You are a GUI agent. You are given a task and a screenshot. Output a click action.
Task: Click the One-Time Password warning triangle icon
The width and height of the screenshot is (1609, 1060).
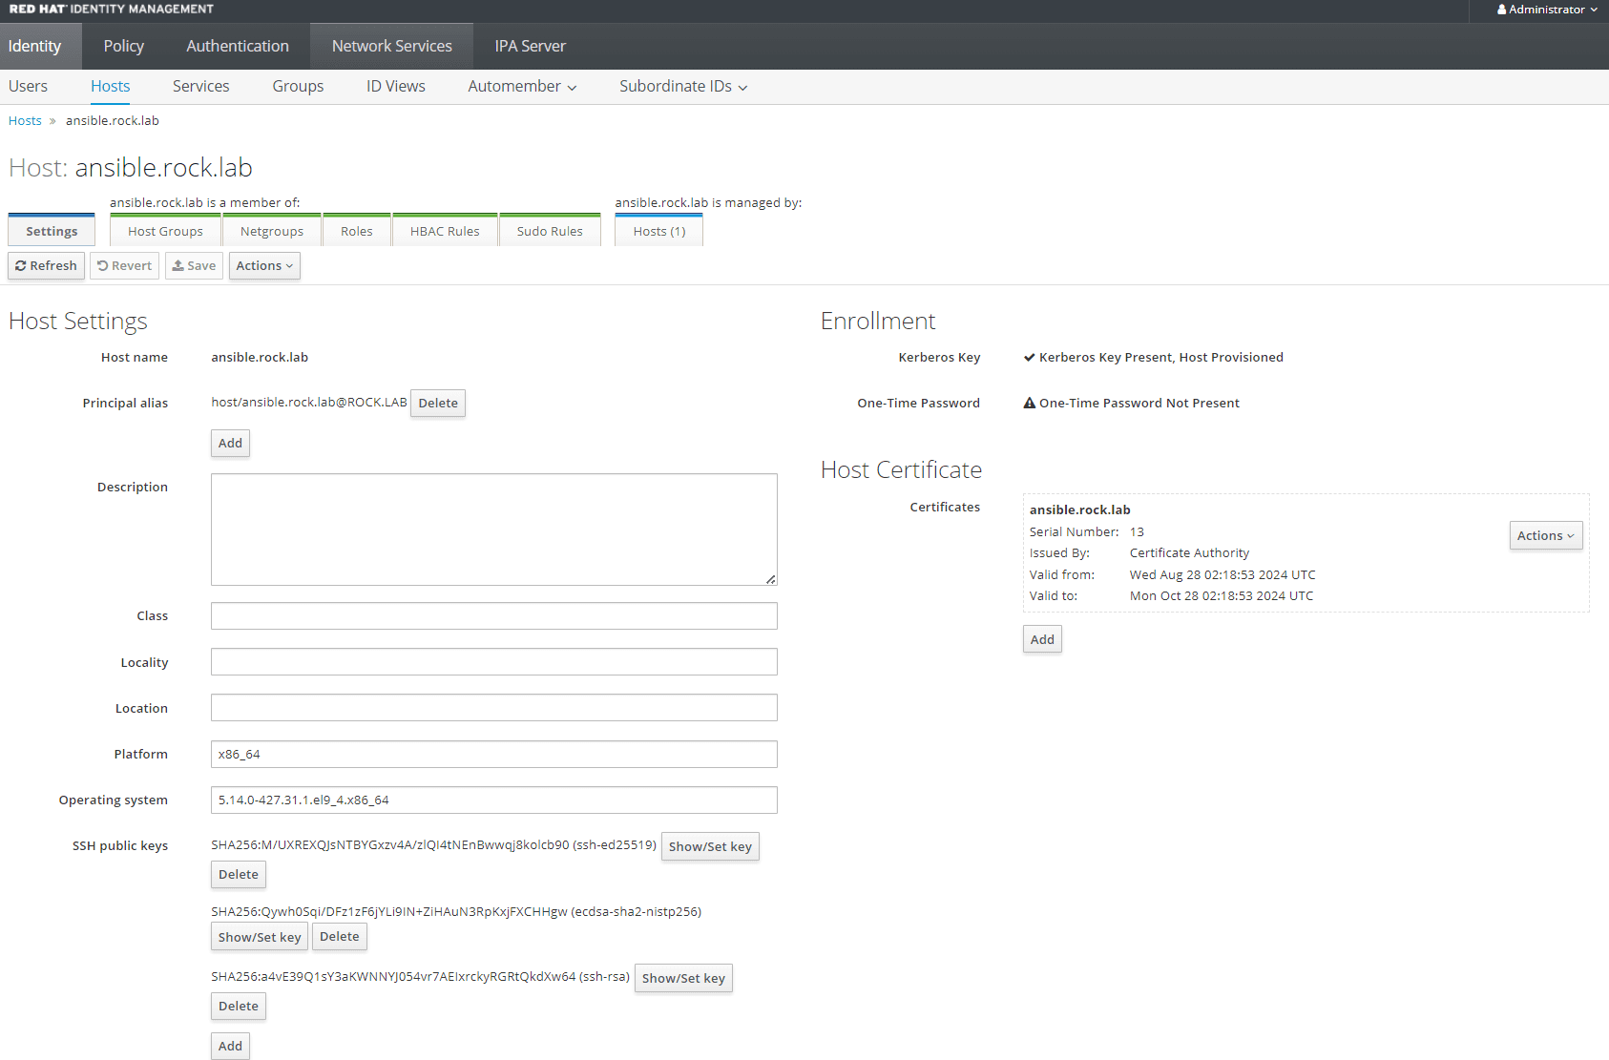(1030, 403)
